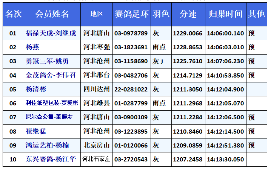This screenshot has width=268, height=175.
Task: Select member 金茂鸽舍-李伟召
Action: (51, 75)
